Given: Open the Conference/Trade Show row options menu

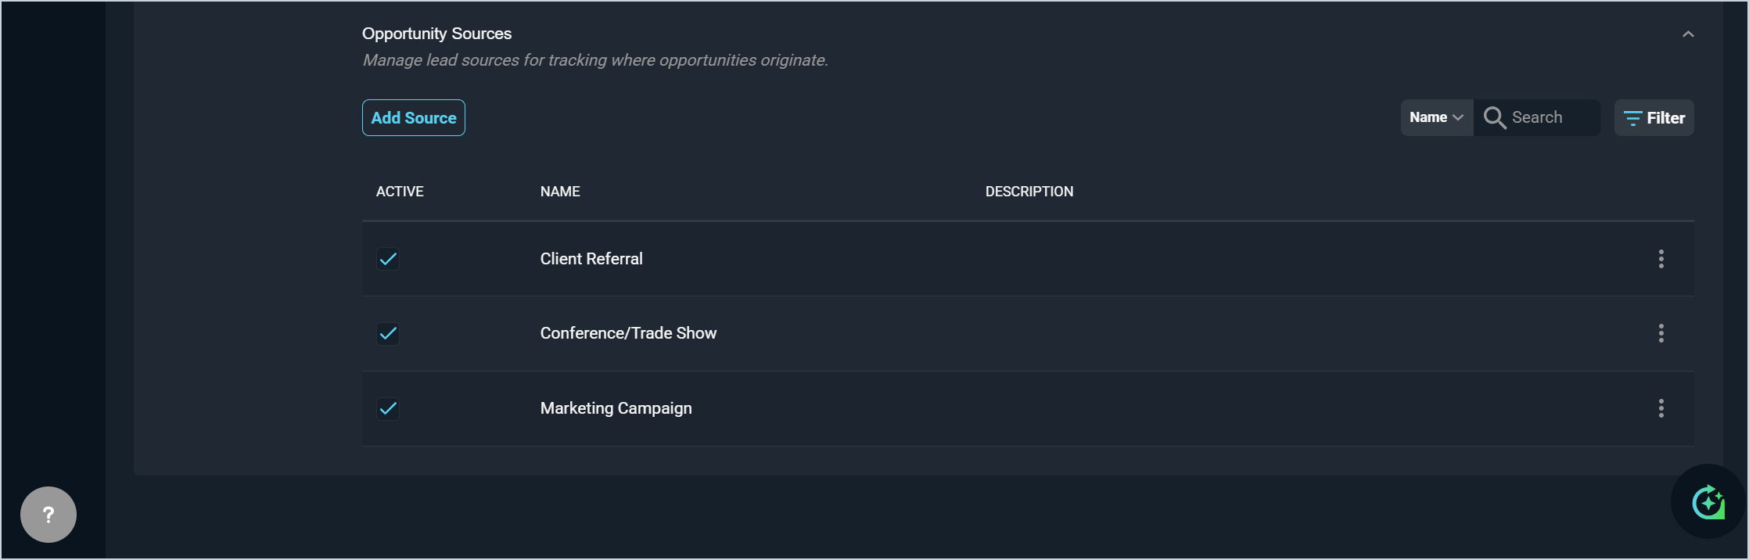Looking at the screenshot, I should [1661, 333].
